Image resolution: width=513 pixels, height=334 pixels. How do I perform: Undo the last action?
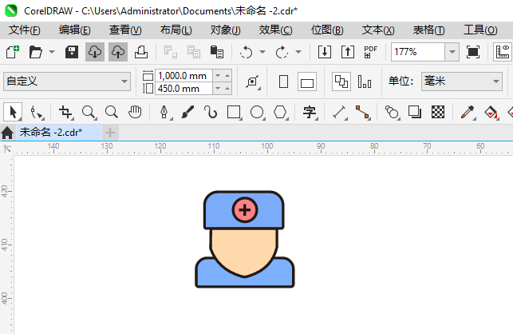tap(246, 52)
